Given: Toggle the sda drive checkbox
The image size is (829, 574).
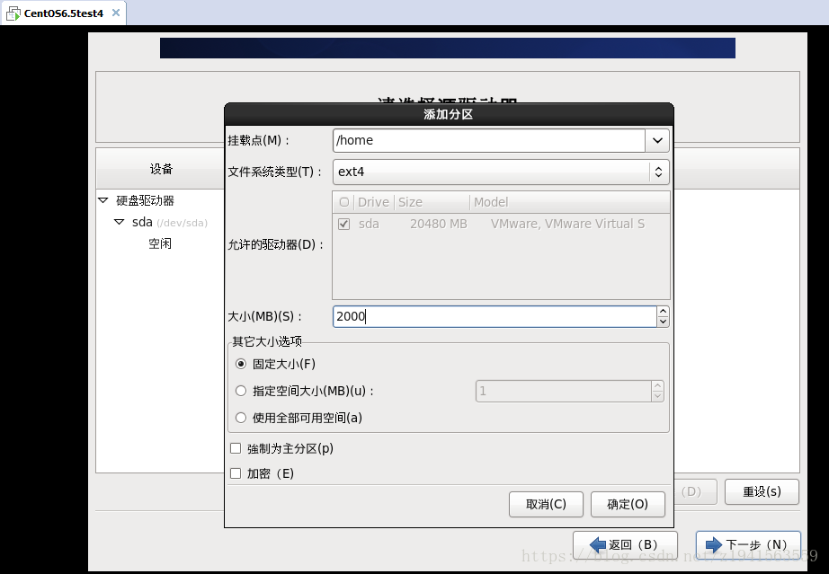Looking at the screenshot, I should click(343, 224).
